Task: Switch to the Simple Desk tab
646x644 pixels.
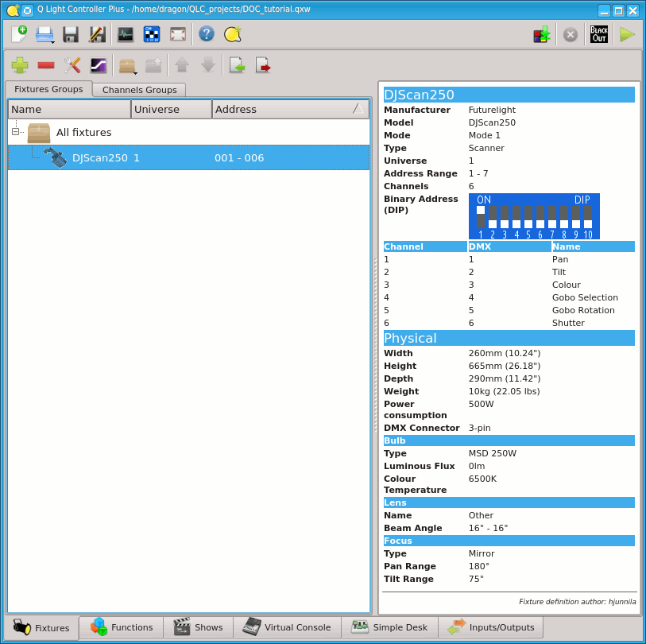Action: click(x=389, y=627)
